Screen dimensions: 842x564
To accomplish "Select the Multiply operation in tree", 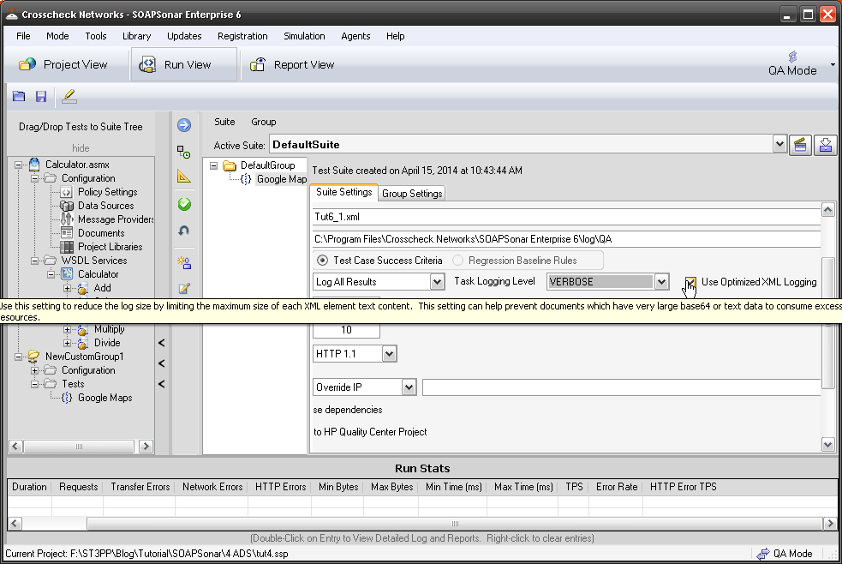I will 109,329.
